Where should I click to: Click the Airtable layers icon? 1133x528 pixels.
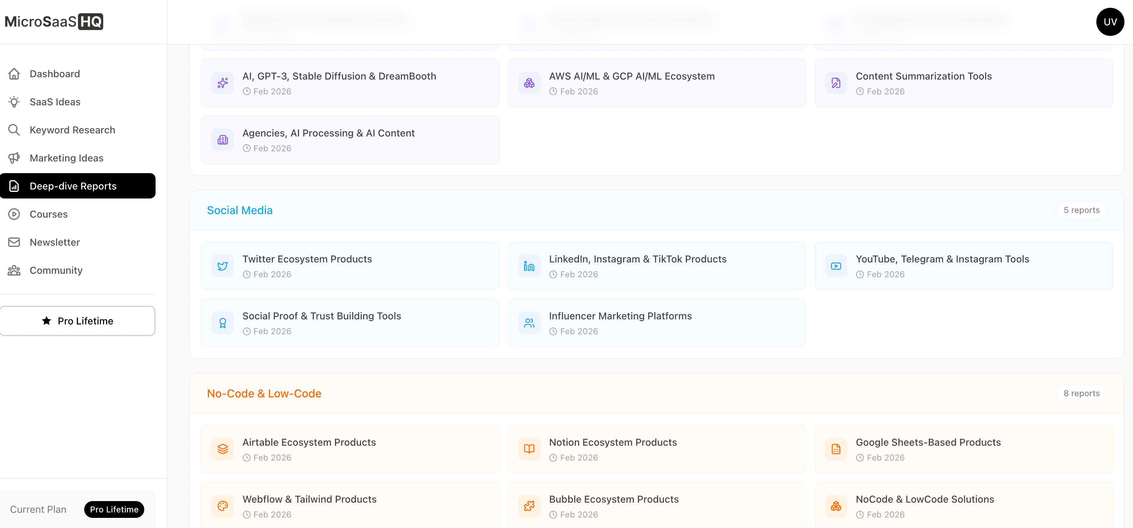click(223, 449)
